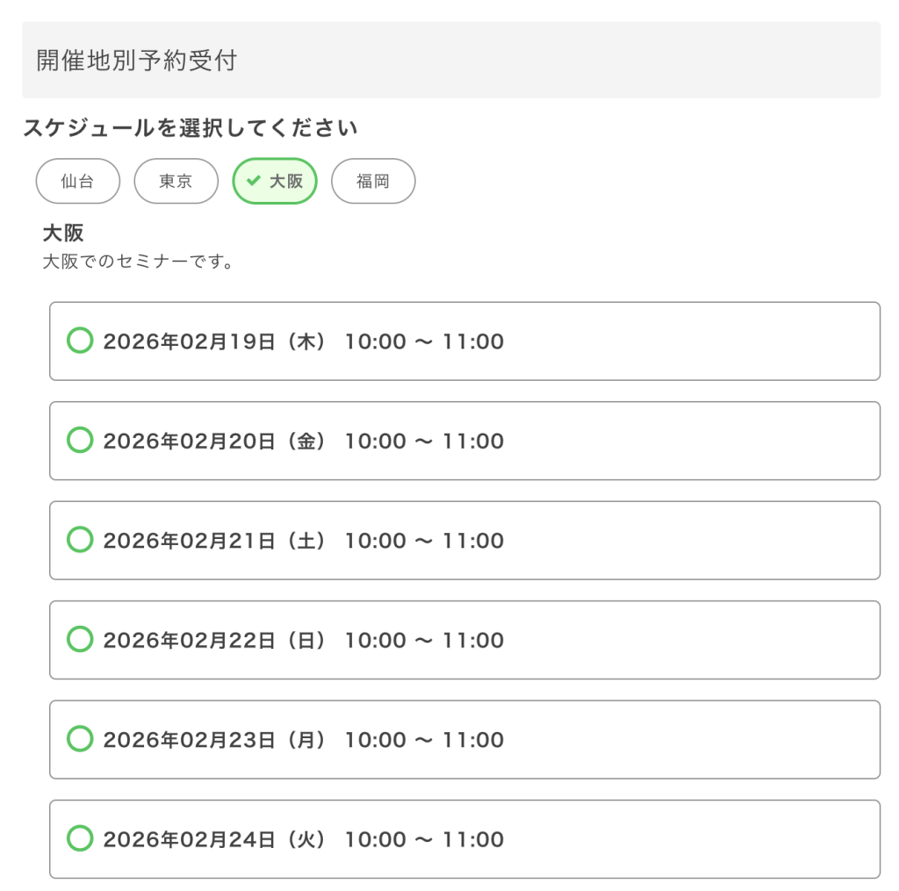This screenshot has height=891, width=899.
Task: Pick the 02月19日 10:00 ～ 11:00 slot text
Action: click(303, 341)
